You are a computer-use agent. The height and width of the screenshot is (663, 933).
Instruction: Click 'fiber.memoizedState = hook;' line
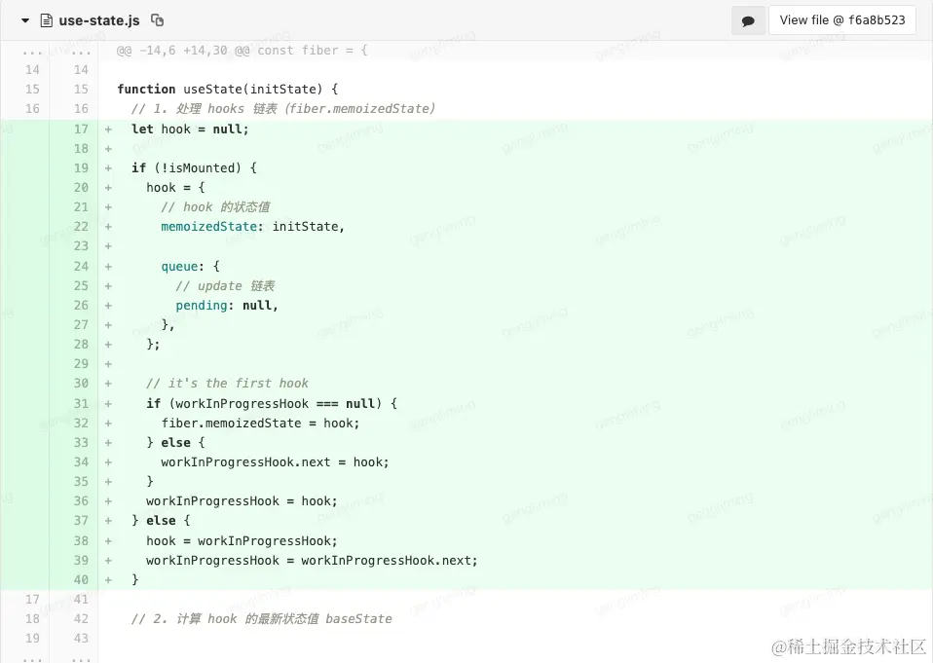[260, 424]
